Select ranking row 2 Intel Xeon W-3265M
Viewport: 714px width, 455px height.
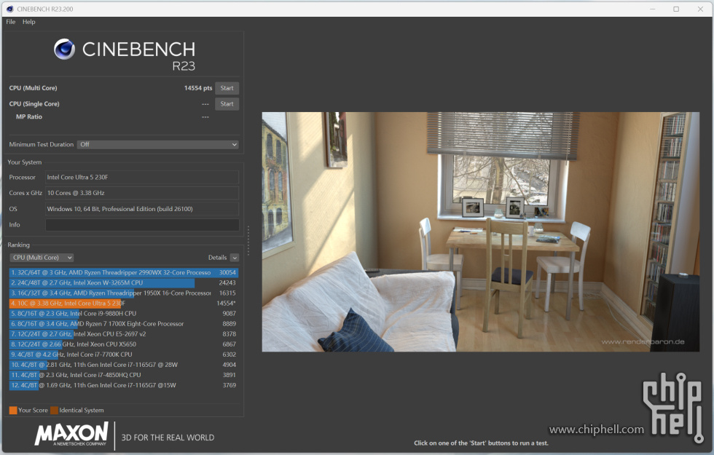click(123, 282)
